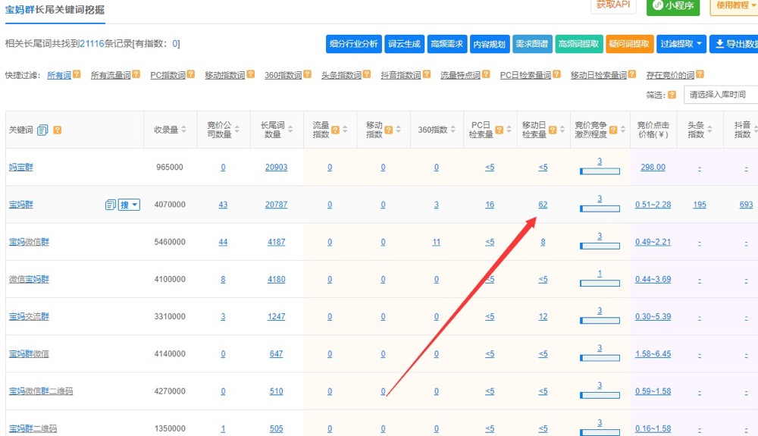Viewport: 758px width, 436px height.
Task: Click help icon in PC日检索量 column header
Action: pyautogui.click(x=500, y=130)
